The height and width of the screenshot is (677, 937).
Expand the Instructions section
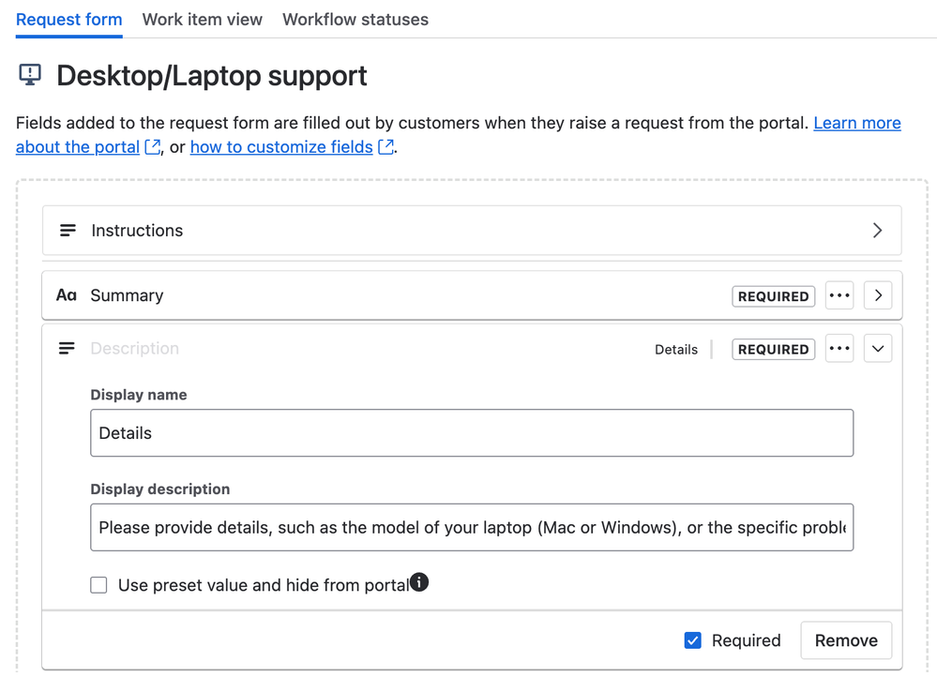[877, 231]
